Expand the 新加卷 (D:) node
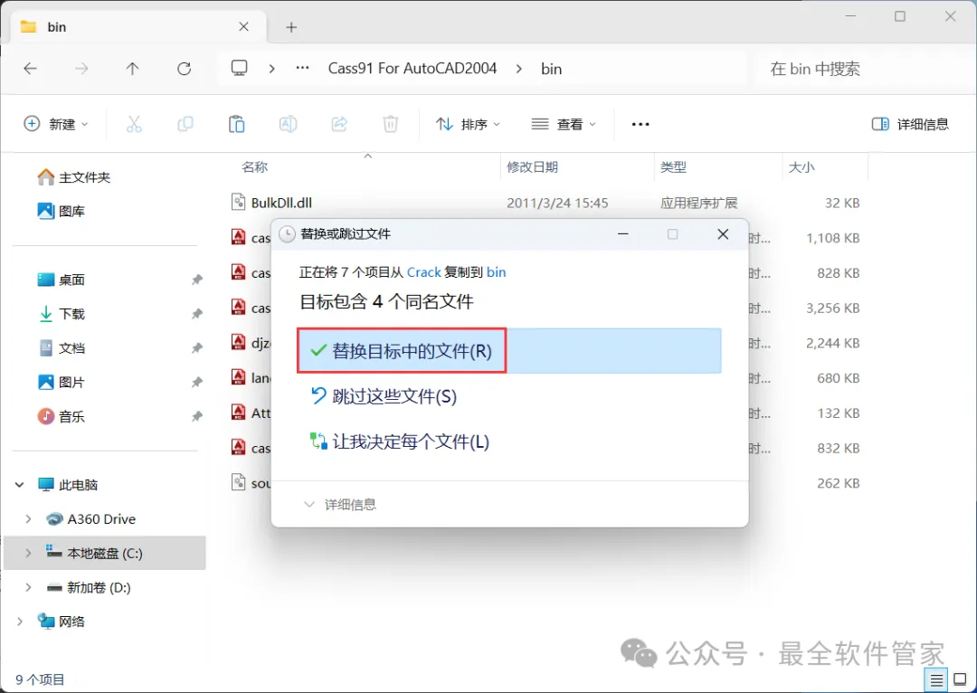Viewport: 977px width, 693px height. coord(28,587)
